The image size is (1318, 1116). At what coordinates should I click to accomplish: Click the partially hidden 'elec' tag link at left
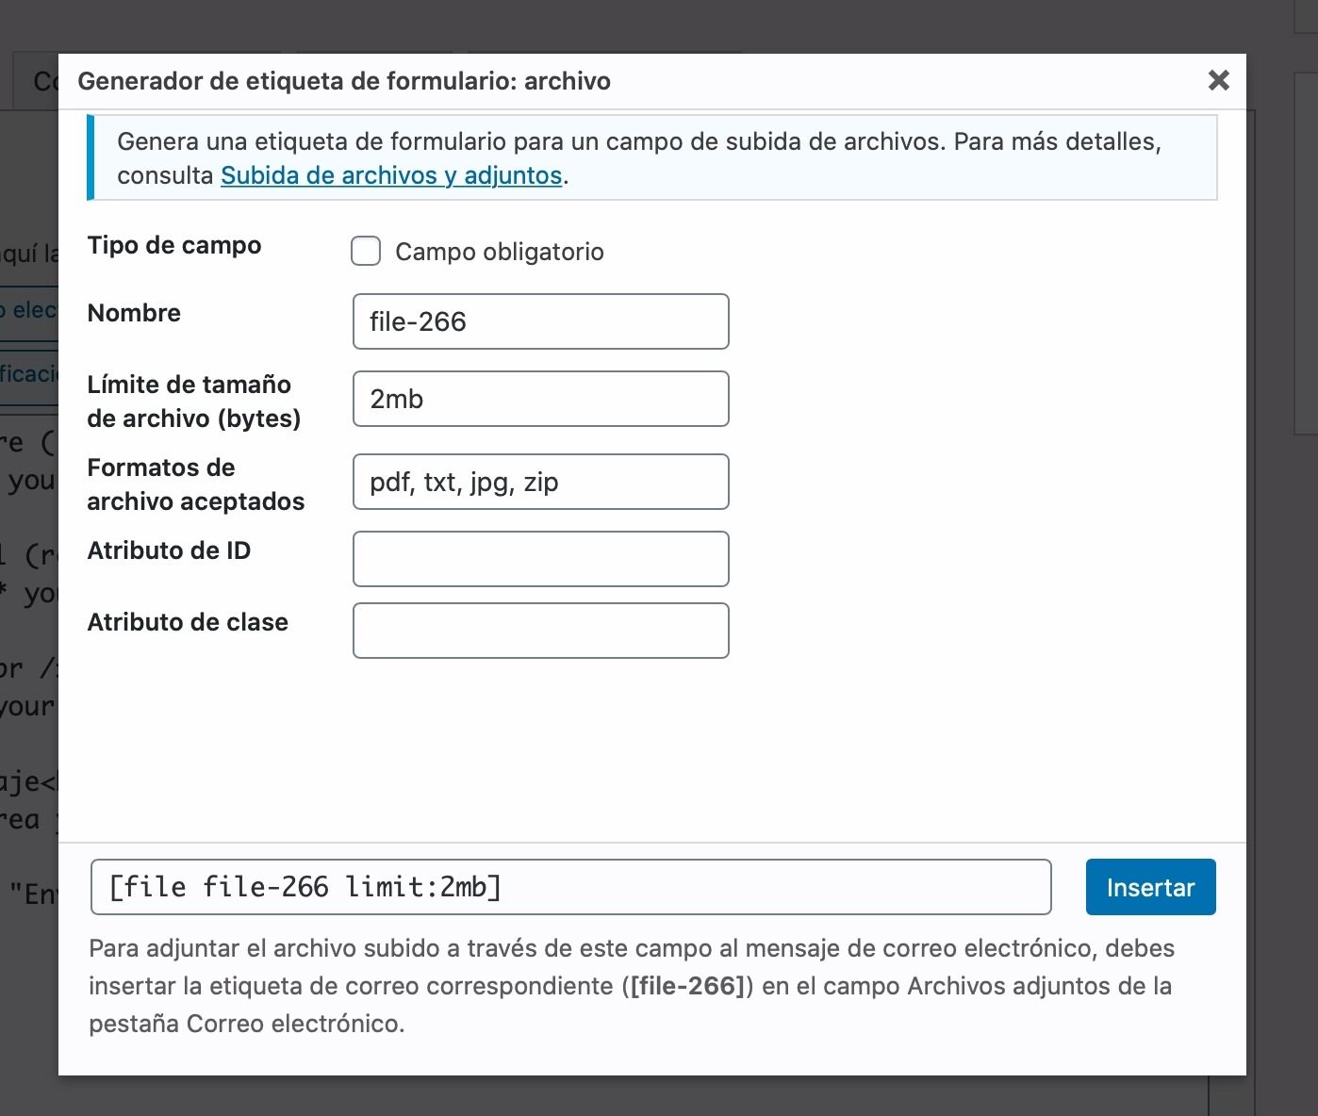click(x=29, y=310)
